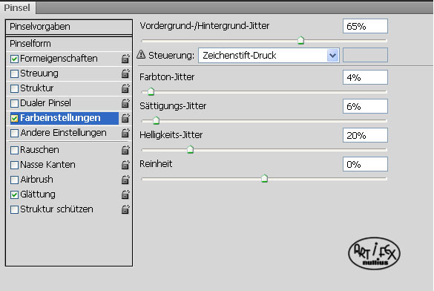The width and height of the screenshot is (434, 291).
Task: Select the Dualer Pinsel label
Action: [46, 103]
